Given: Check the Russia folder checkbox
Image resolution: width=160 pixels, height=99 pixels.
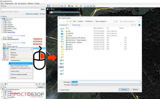Looking at the screenshot, I should [x=4, y=21].
